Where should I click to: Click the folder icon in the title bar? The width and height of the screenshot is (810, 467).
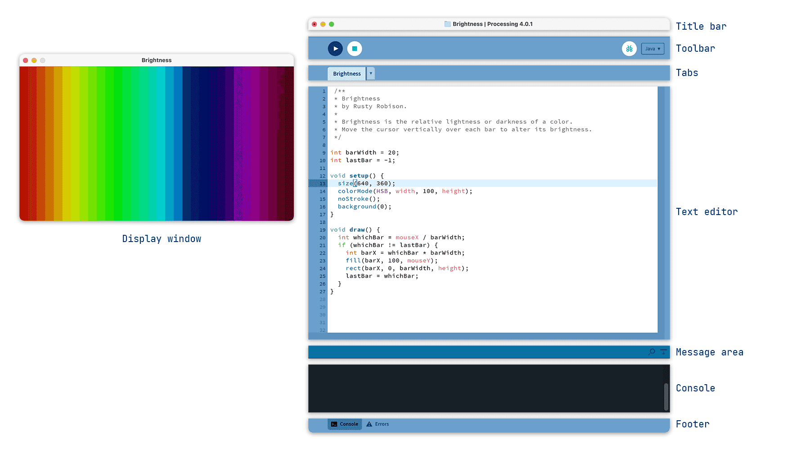(447, 24)
